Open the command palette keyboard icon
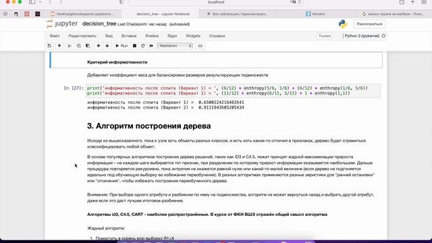Image resolution: width=432 pixels, height=243 pixels. (200, 46)
